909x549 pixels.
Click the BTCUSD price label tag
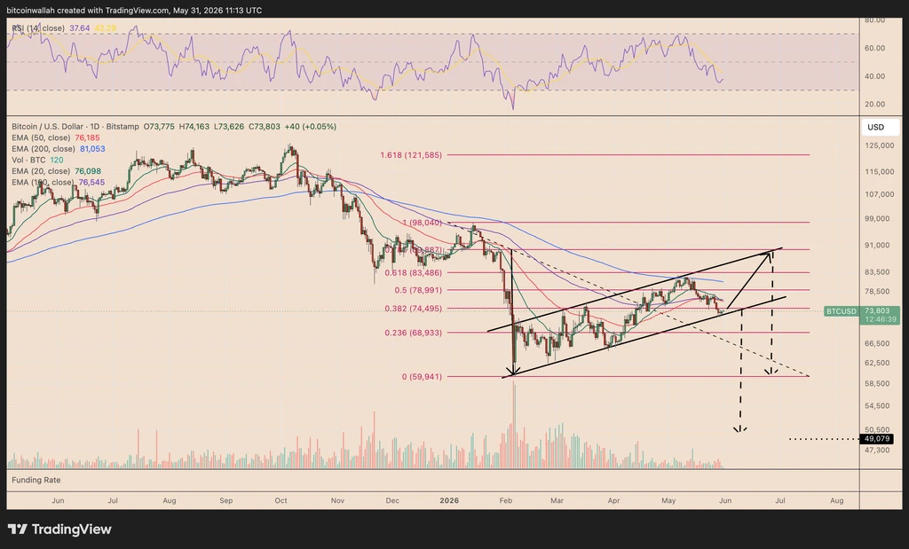point(842,311)
